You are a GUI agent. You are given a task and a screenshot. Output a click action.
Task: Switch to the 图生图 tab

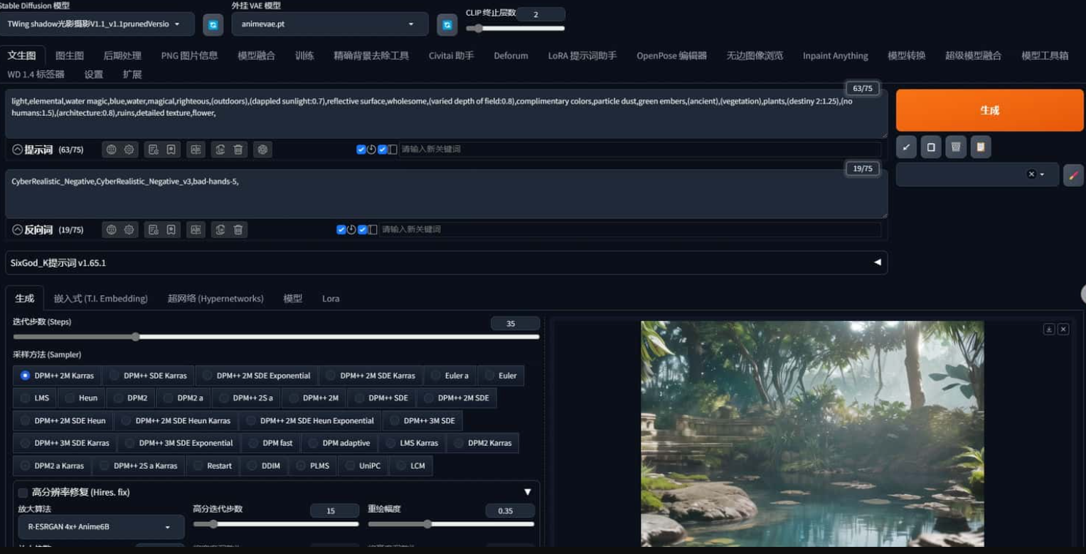(70, 55)
